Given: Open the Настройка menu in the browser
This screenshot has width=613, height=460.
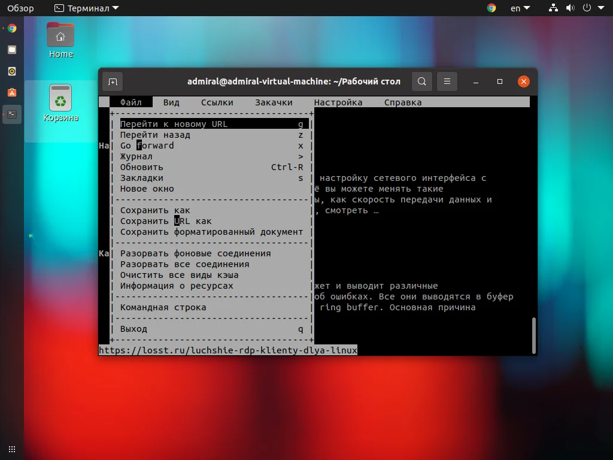Looking at the screenshot, I should (x=338, y=102).
